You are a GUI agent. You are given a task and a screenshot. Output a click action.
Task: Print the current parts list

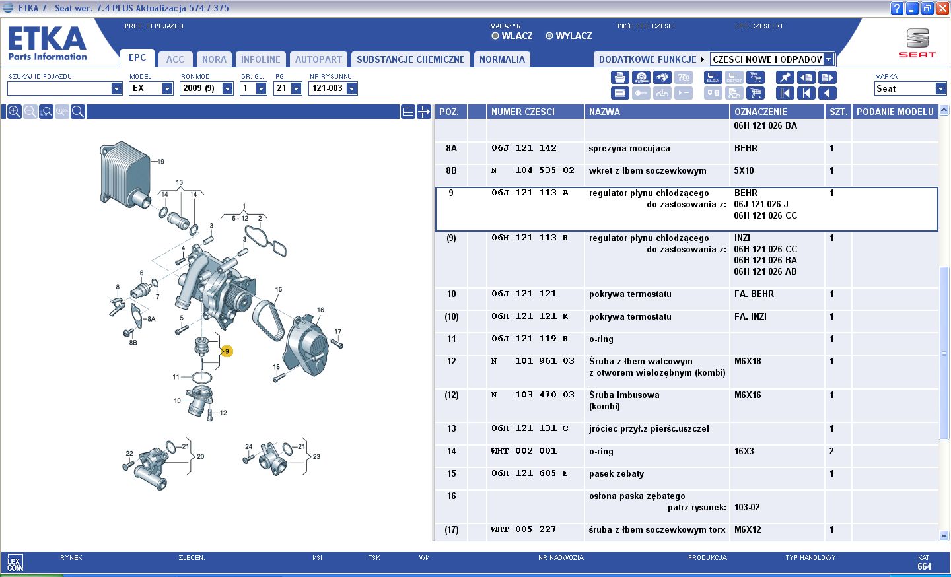pos(619,77)
